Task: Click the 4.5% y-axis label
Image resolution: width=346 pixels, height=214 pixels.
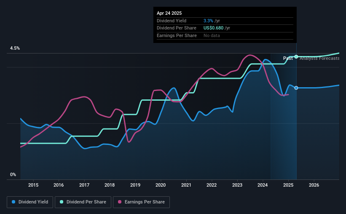Action: point(15,48)
